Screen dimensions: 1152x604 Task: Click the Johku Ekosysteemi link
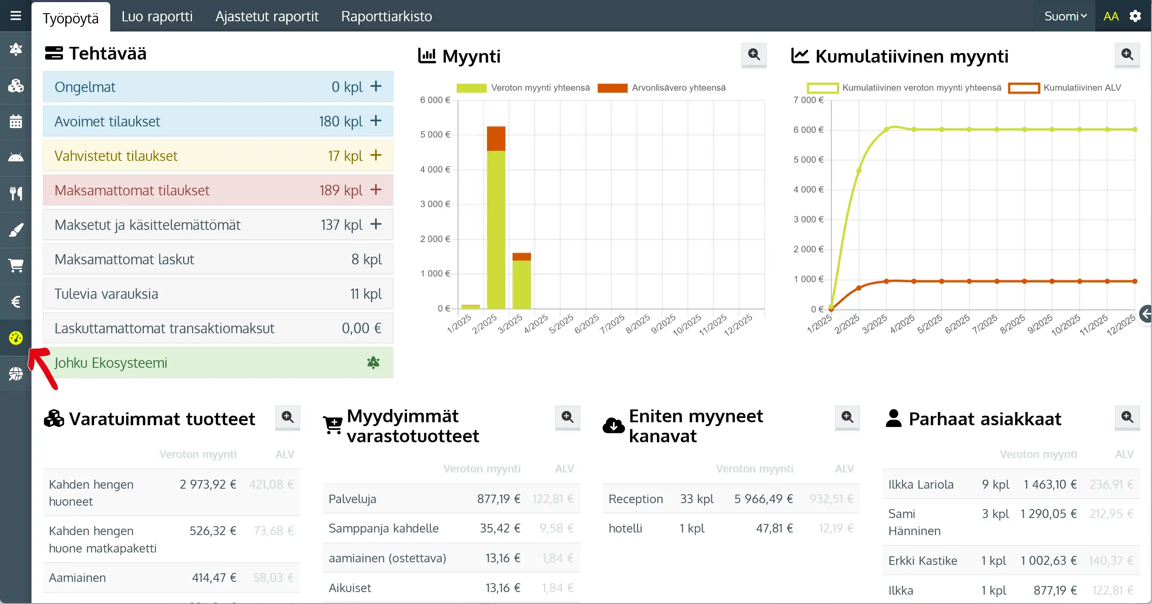point(111,363)
